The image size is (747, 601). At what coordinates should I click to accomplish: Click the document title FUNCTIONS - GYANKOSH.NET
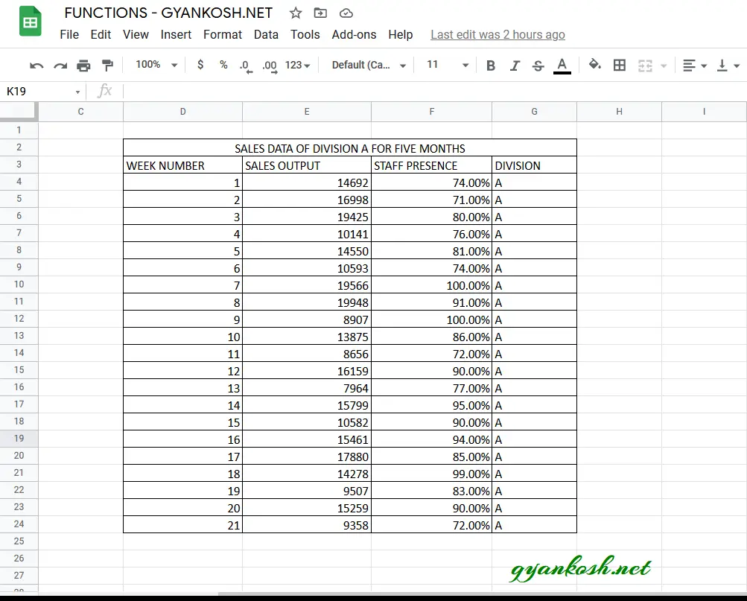168,13
